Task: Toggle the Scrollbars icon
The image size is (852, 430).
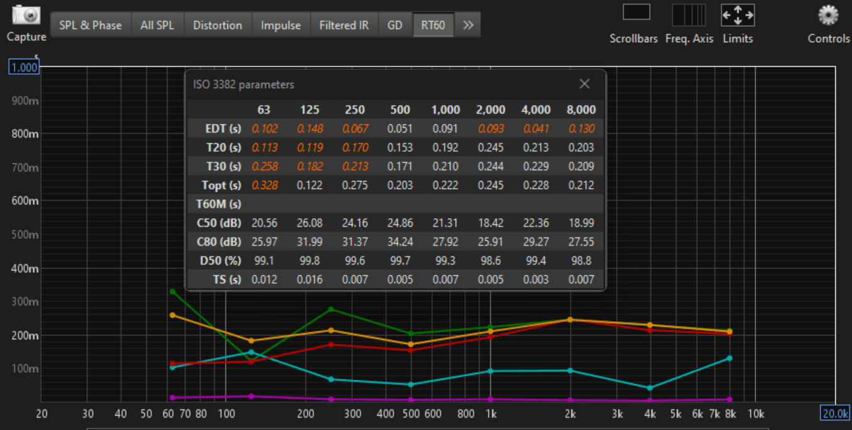Action: coord(636,12)
